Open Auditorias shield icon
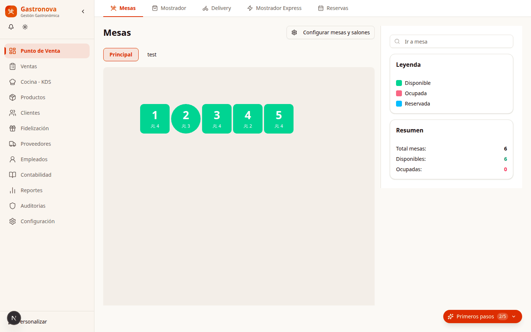The image size is (531, 332). [x=13, y=206]
